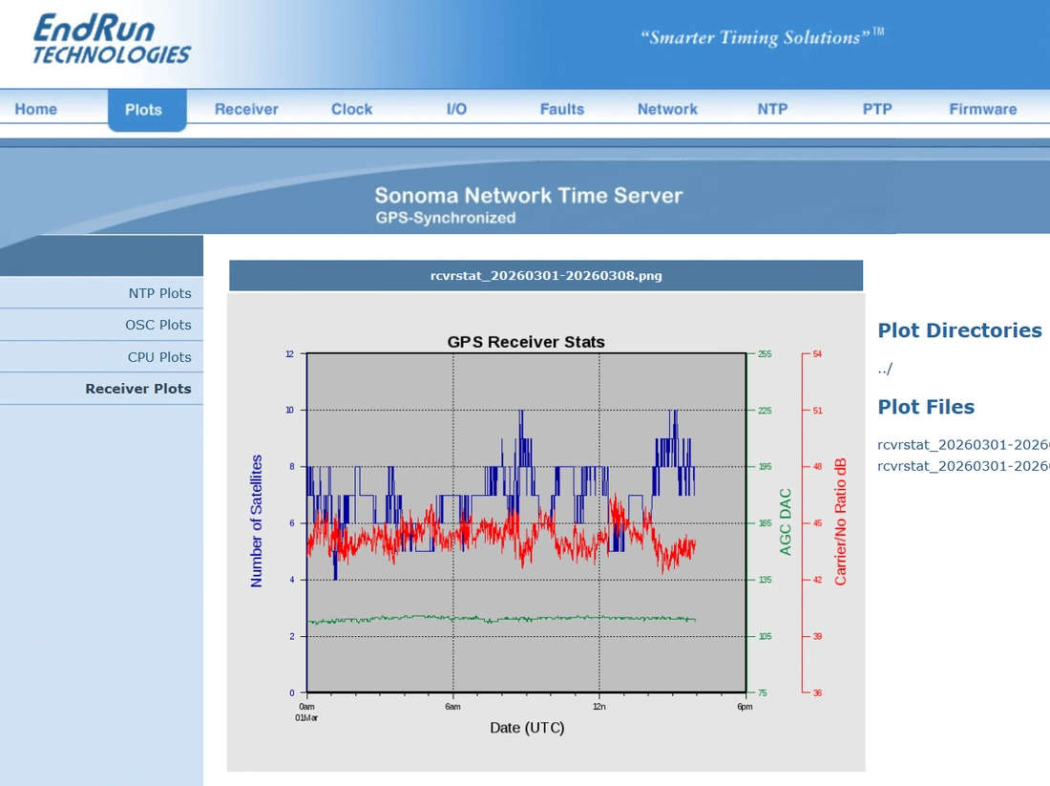1050x786 pixels.
Task: Open first rcvrstat plot file link
Action: tap(964, 445)
